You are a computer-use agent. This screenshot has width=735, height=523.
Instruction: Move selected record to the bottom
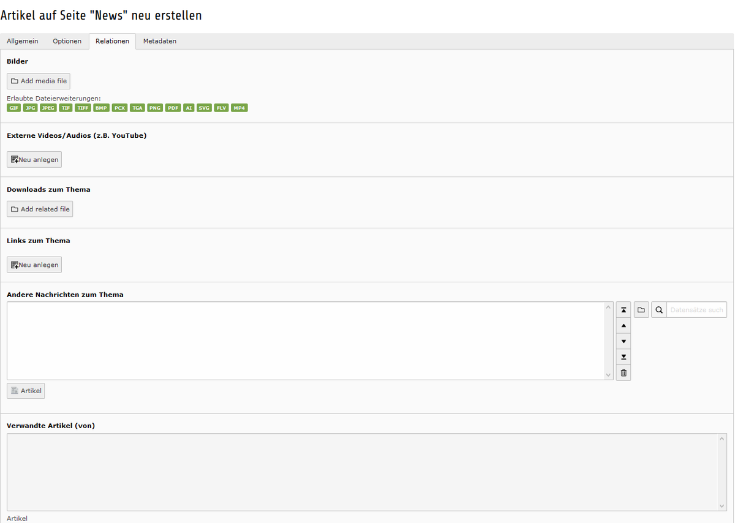click(624, 357)
